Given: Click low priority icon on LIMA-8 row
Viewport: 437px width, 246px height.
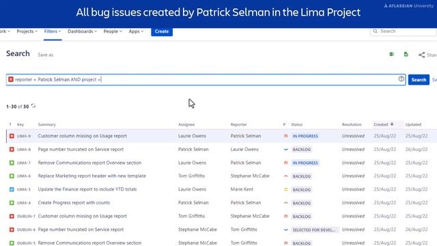Looking at the screenshot, I should tap(285, 150).
